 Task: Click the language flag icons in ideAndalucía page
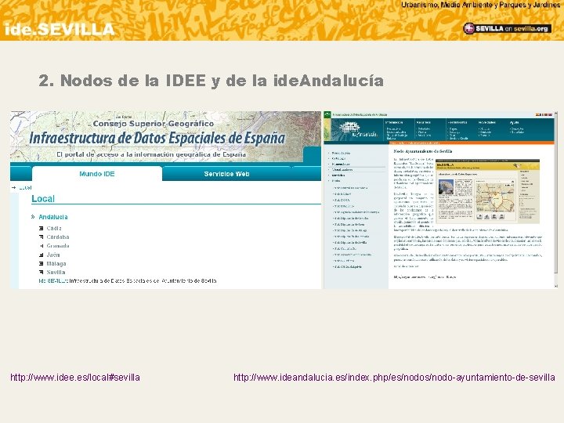coord(544,114)
